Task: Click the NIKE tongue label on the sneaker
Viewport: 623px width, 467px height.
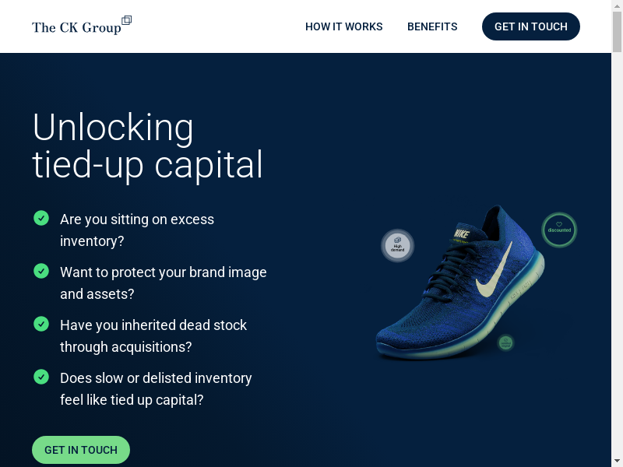Action: click(462, 233)
